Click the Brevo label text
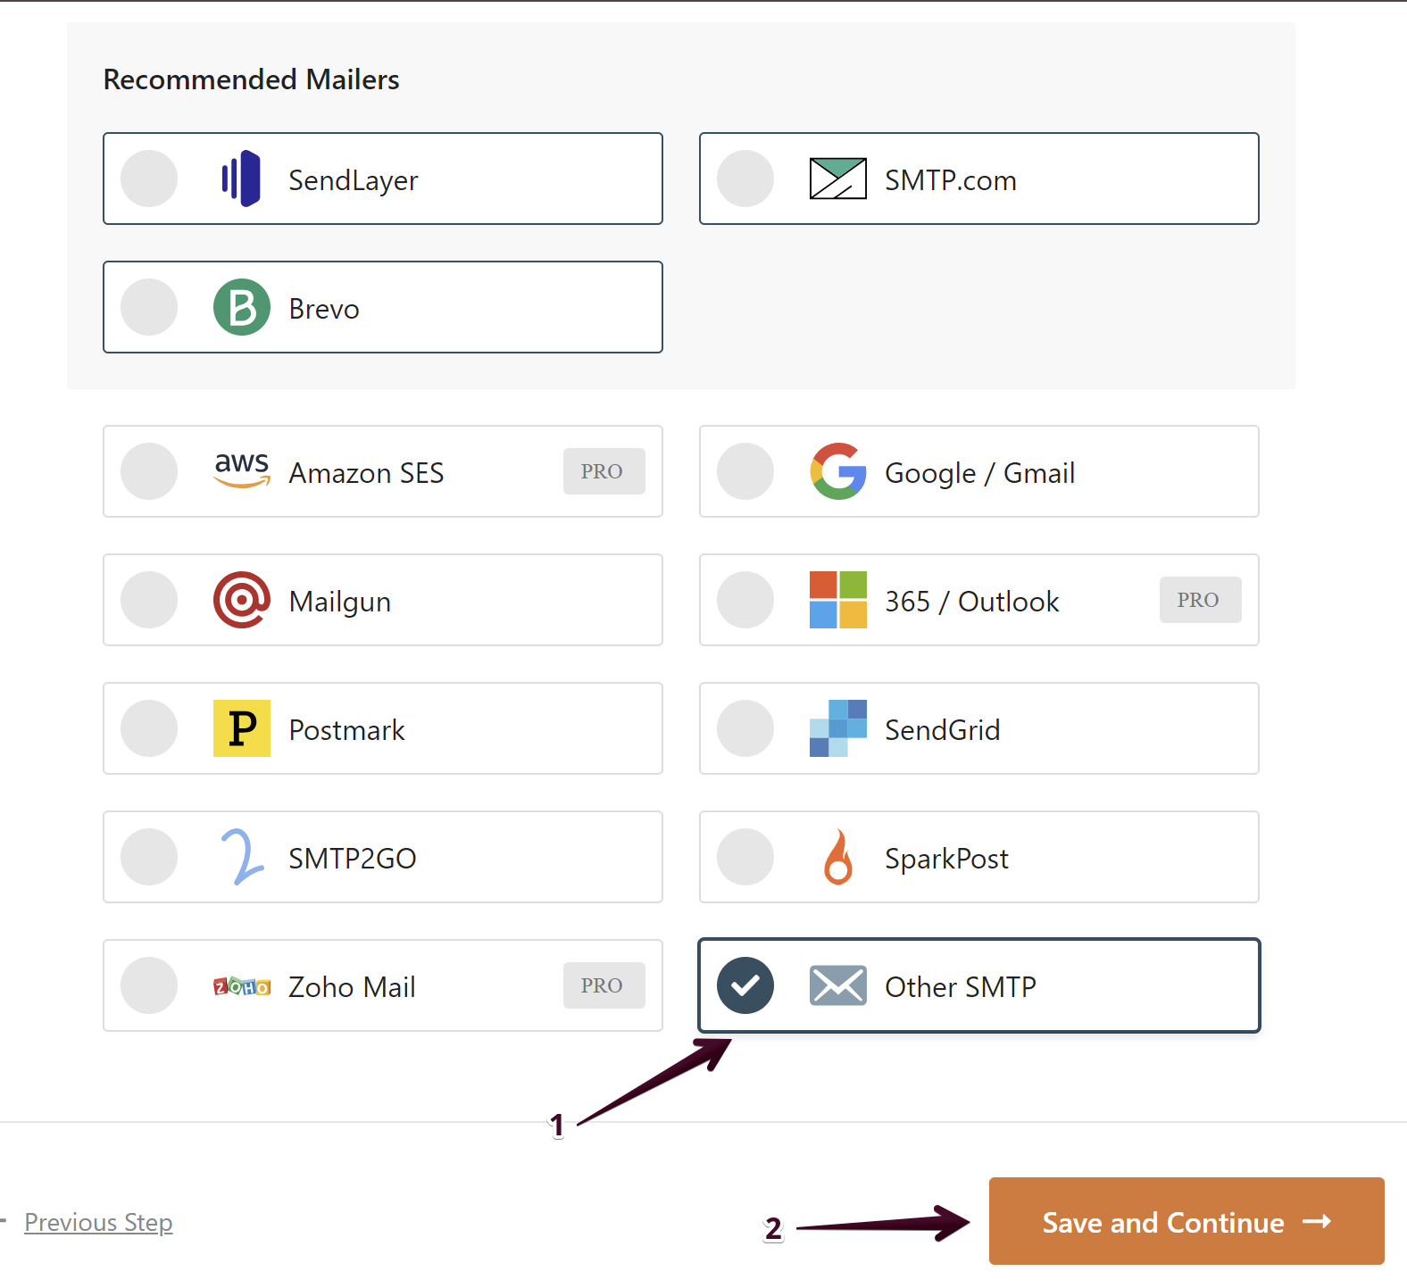The image size is (1407, 1288). point(324,309)
